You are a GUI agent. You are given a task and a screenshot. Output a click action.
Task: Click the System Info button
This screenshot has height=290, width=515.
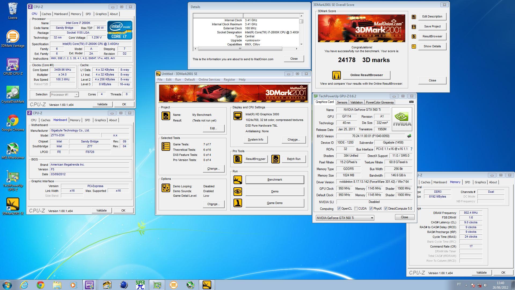click(x=255, y=140)
